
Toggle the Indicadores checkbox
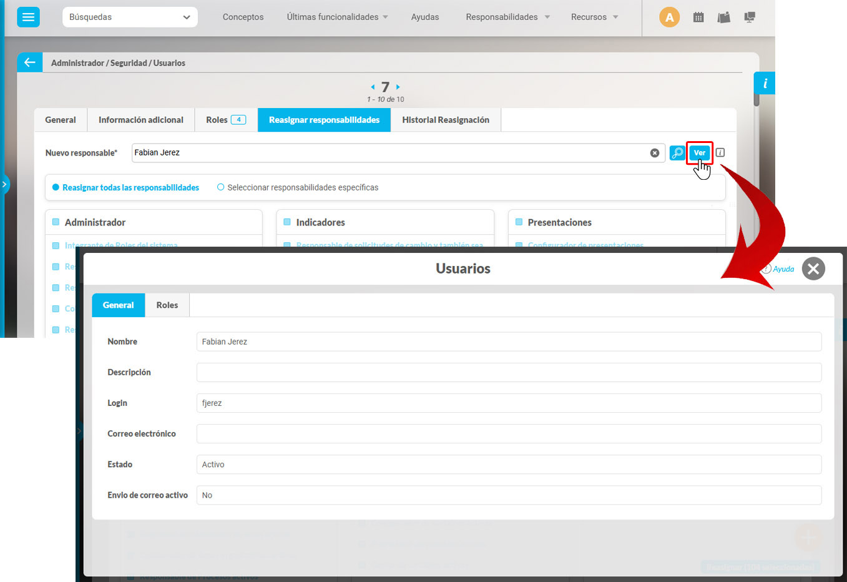point(287,222)
